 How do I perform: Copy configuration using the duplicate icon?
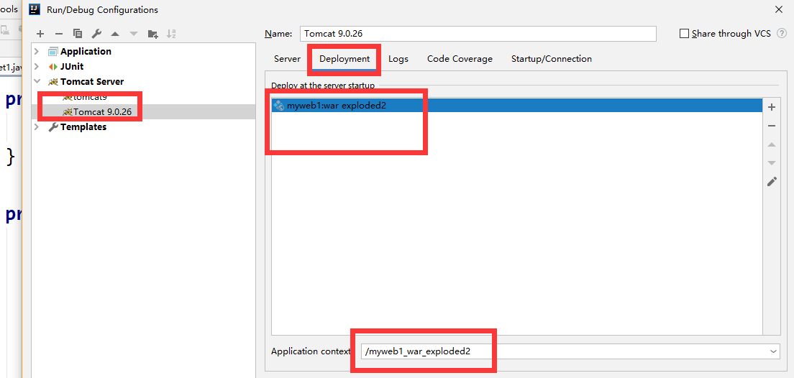pyautogui.click(x=78, y=34)
